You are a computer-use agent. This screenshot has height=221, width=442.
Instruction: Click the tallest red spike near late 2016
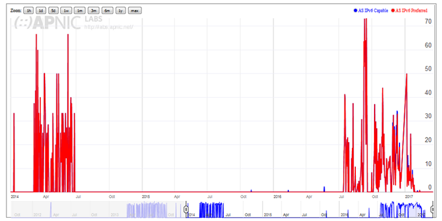pos(365,33)
